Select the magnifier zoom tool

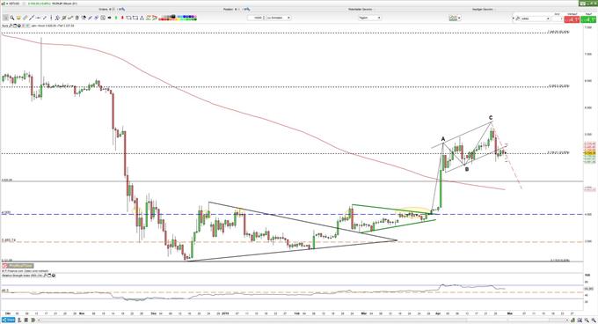point(11,18)
